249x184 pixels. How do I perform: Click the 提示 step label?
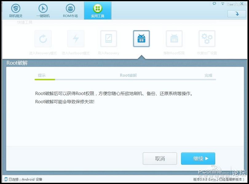tap(41, 75)
